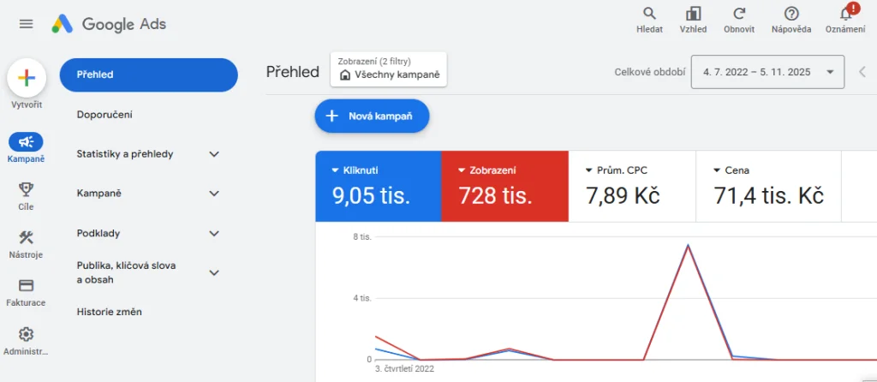This screenshot has height=382, width=877.
Task: Click the 4 tis. axis label
Action: [362, 298]
